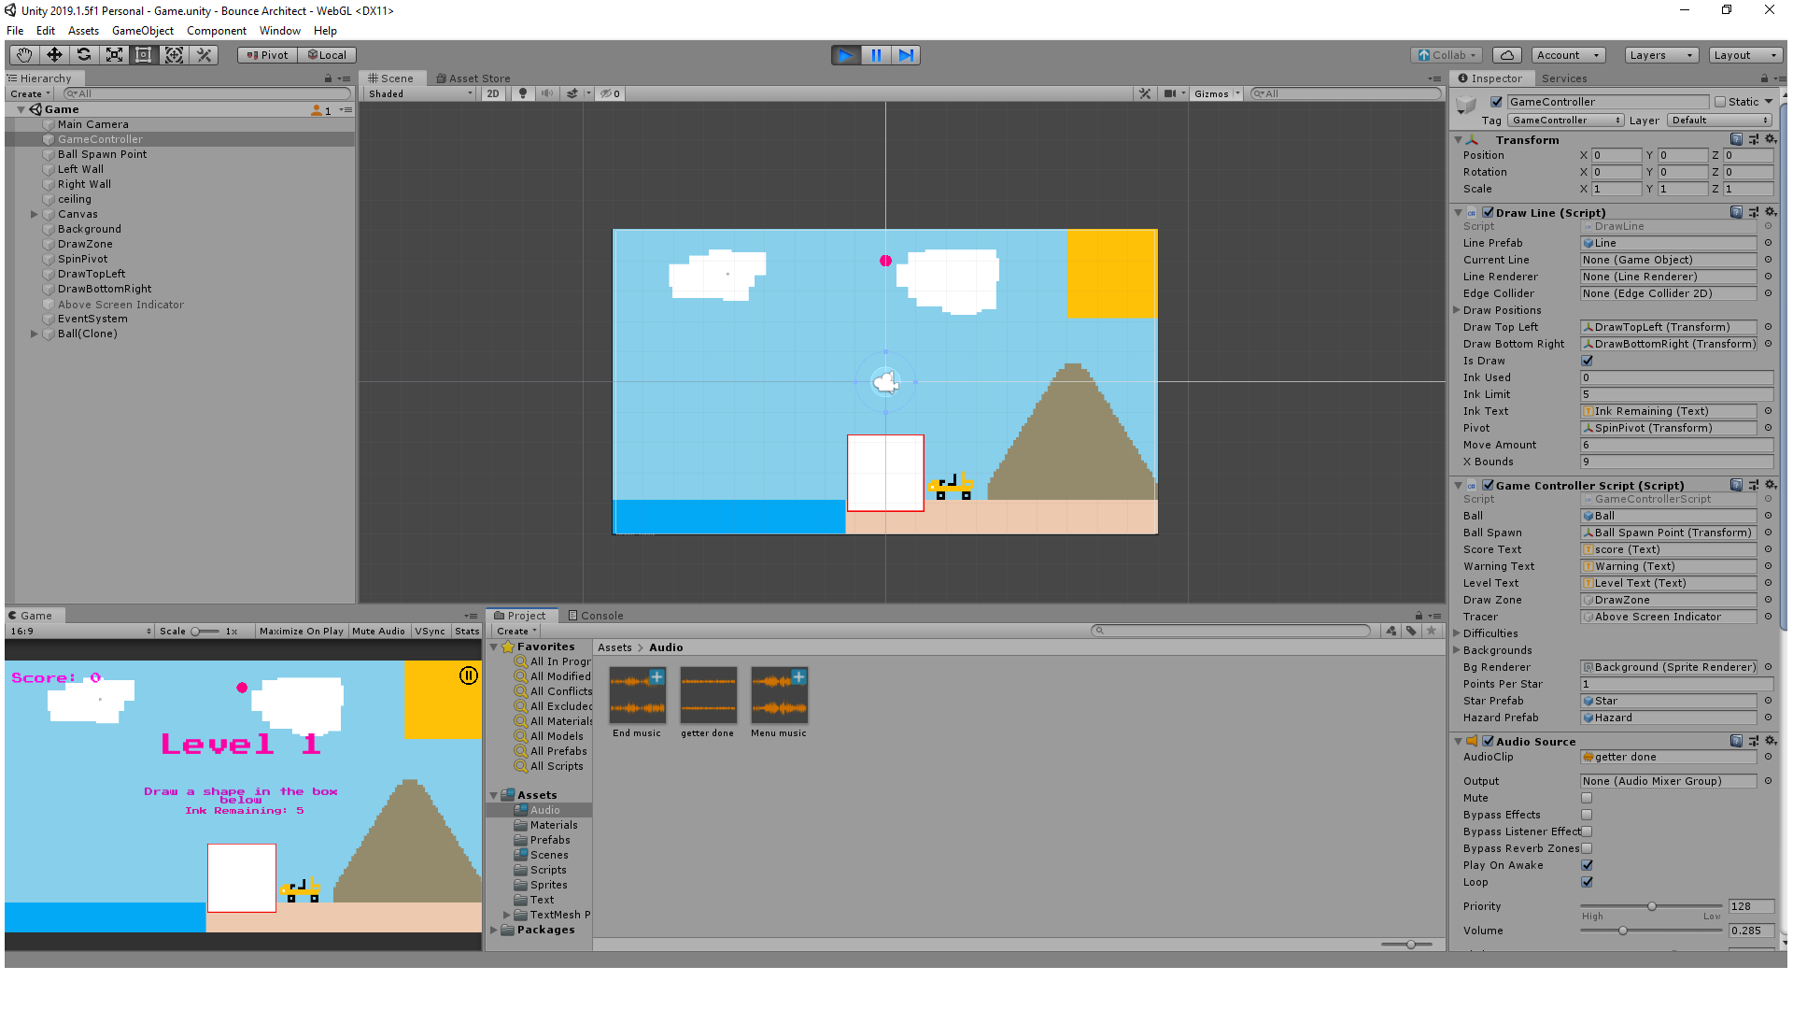Open the Layers dropdown
Viewport: 1793px width, 1009px height.
1660,55
